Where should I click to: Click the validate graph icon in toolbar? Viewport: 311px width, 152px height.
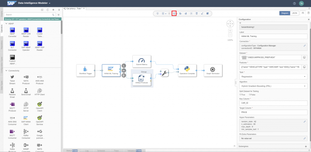(158, 13)
